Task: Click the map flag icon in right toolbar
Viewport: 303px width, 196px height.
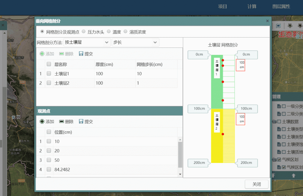Action: (x=278, y=26)
